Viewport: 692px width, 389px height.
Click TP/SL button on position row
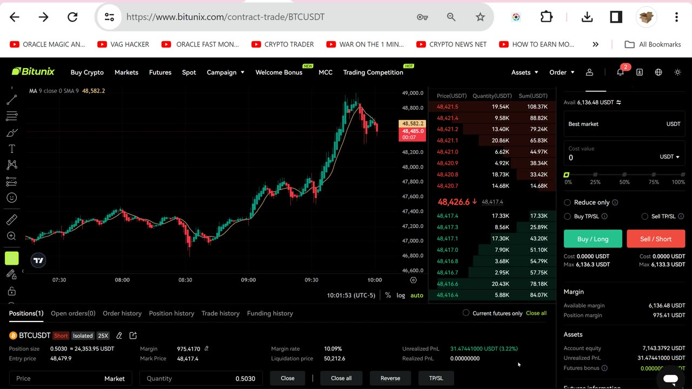(436, 378)
